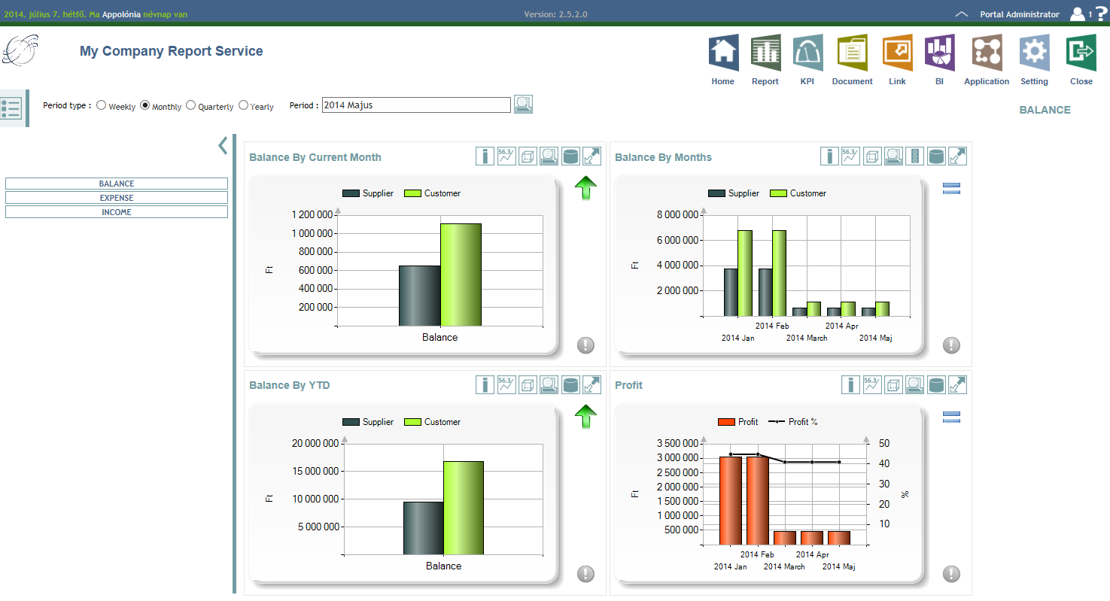Click Customer legend swatch in Balance By Months
Image resolution: width=1110 pixels, height=601 pixels.
click(779, 193)
